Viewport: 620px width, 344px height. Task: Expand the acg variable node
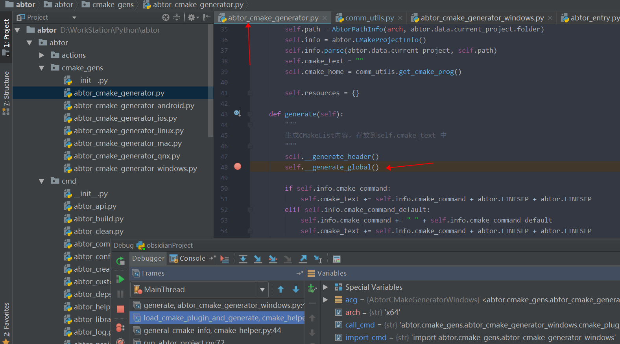click(325, 300)
